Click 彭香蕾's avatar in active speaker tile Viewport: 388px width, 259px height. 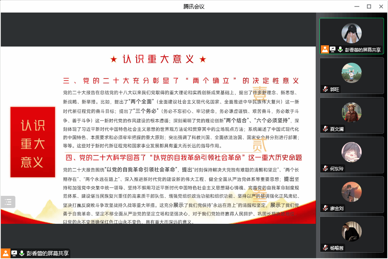[351, 33]
